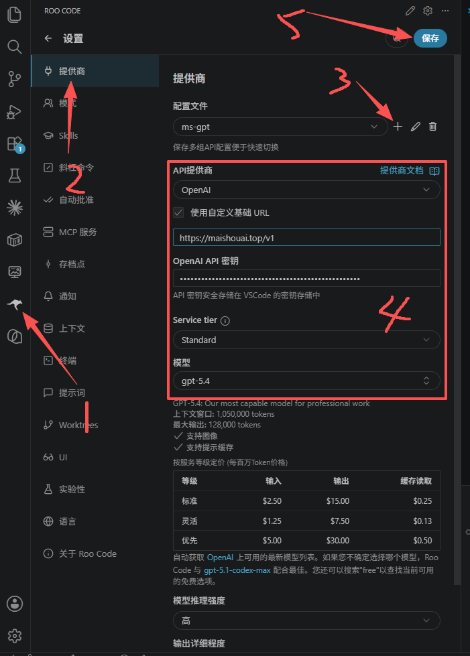Screen dimensions: 470x656
Task: Show the Service tier info icon
Action: [x=225, y=321]
